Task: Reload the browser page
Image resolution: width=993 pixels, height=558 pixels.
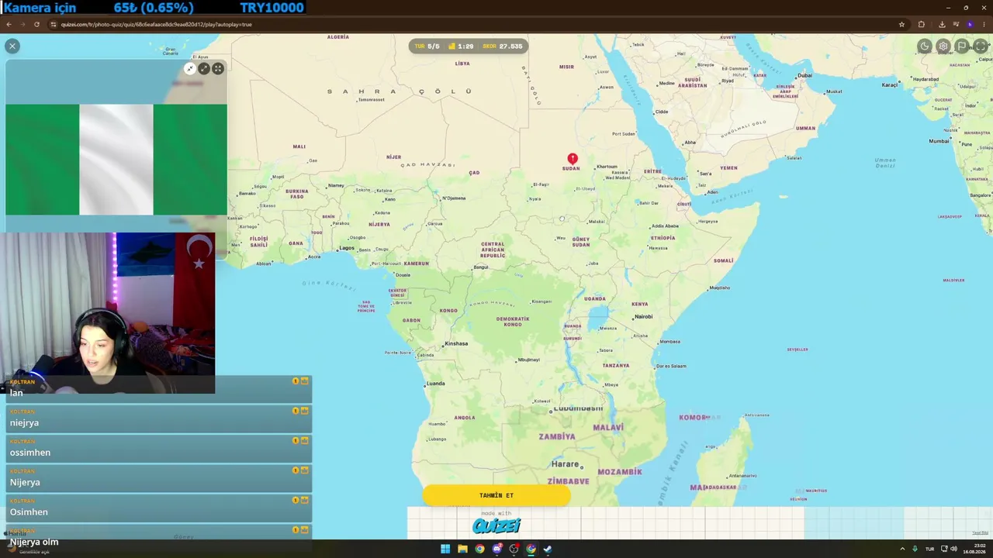Action: coord(36,24)
